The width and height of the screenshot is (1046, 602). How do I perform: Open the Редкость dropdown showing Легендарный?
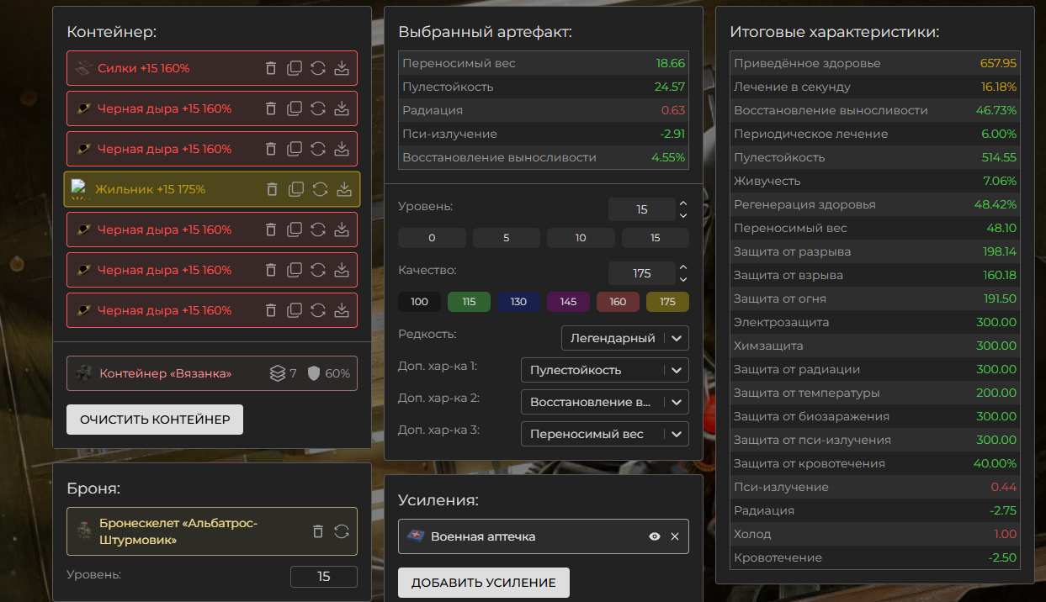[x=624, y=338]
